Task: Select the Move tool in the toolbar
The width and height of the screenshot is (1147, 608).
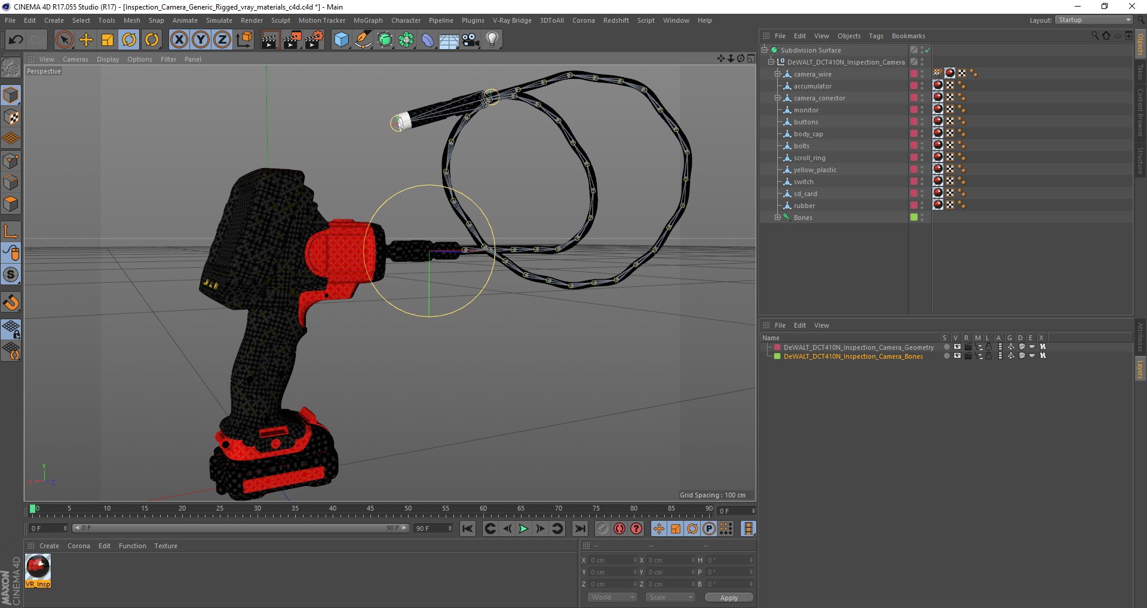Action: [x=86, y=40]
